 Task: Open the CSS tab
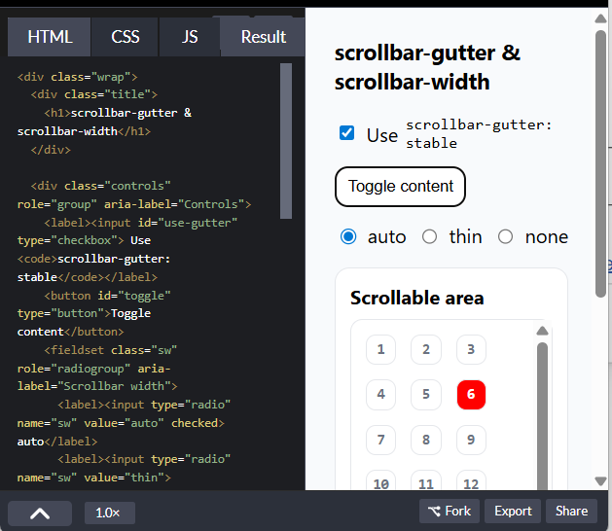126,37
